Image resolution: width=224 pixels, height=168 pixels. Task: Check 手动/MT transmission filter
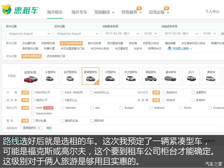[193, 100]
